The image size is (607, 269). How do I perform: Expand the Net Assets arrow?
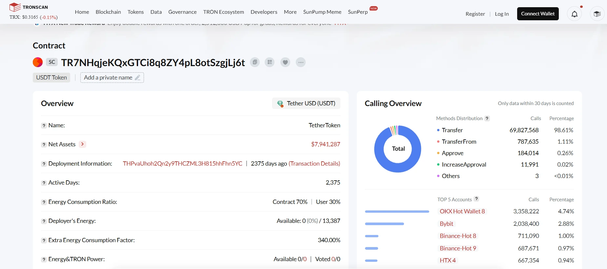coord(82,144)
